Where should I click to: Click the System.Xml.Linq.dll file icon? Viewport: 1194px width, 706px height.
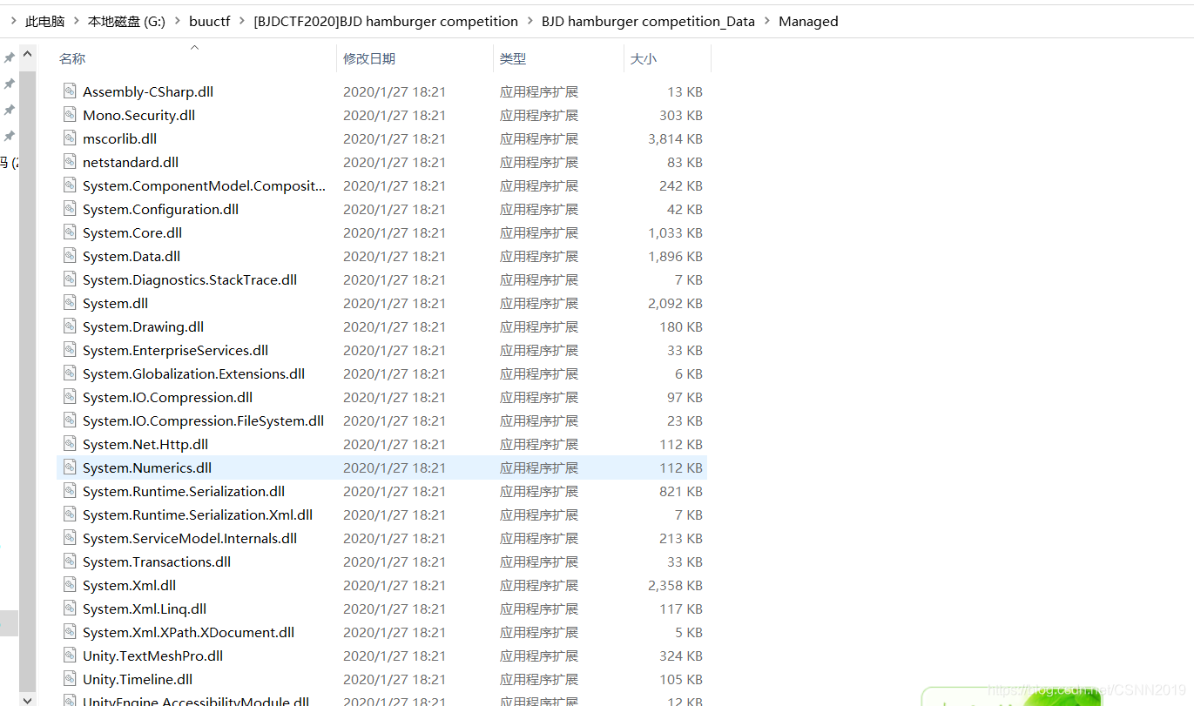71,609
